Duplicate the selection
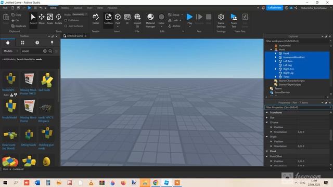The height and width of the screenshot is (187, 333). [19, 26]
